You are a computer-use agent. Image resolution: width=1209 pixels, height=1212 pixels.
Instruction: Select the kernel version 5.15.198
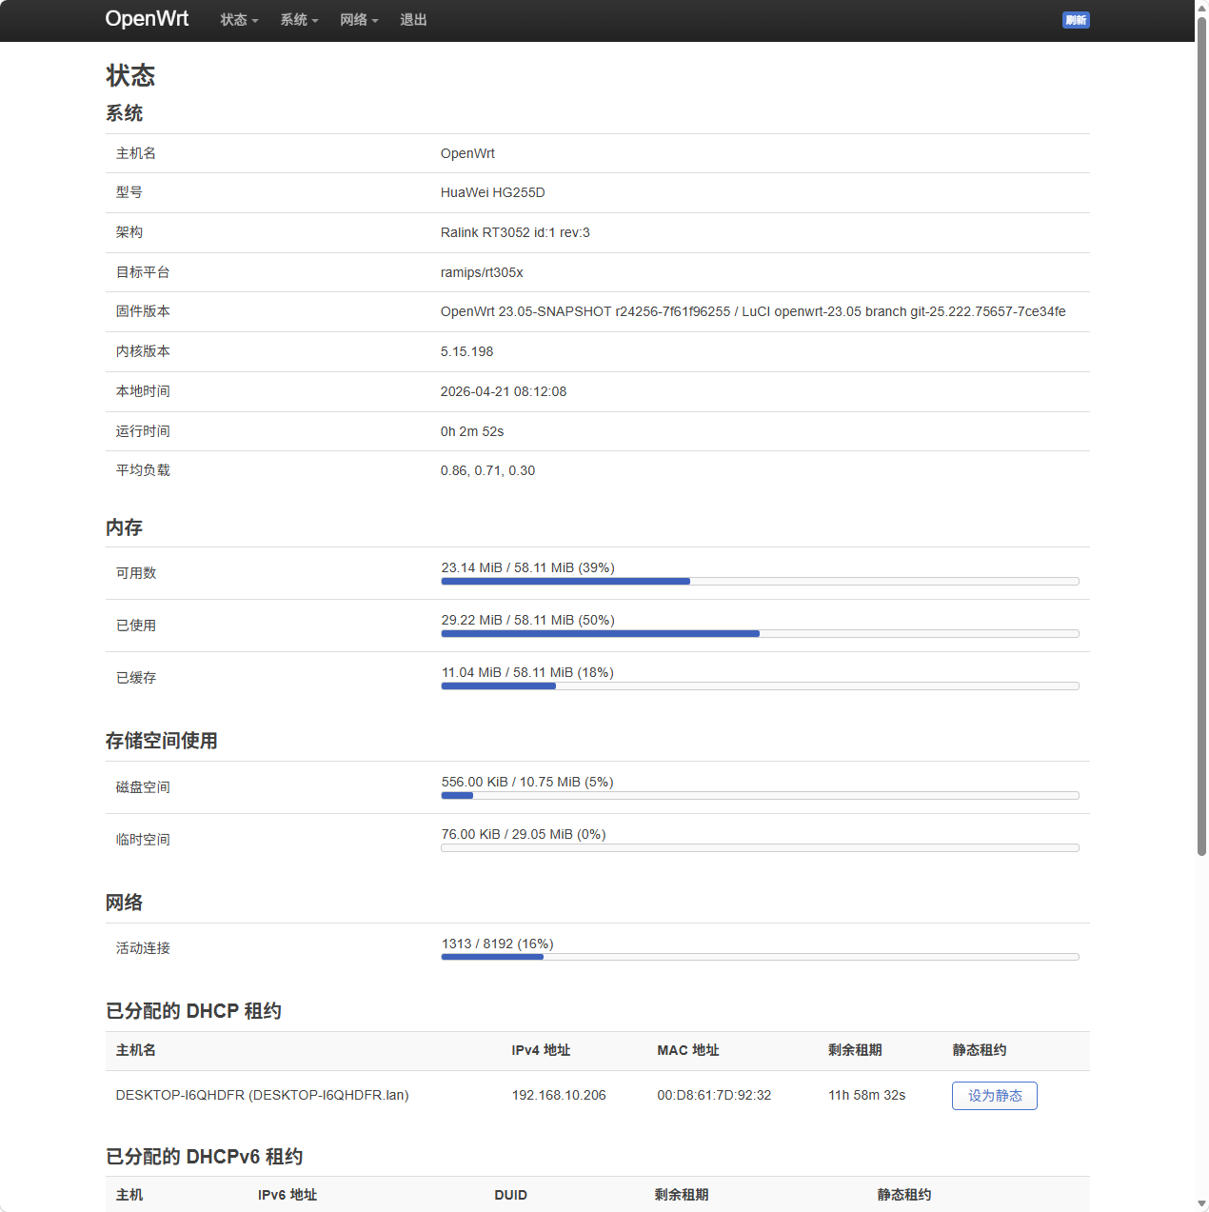point(466,351)
